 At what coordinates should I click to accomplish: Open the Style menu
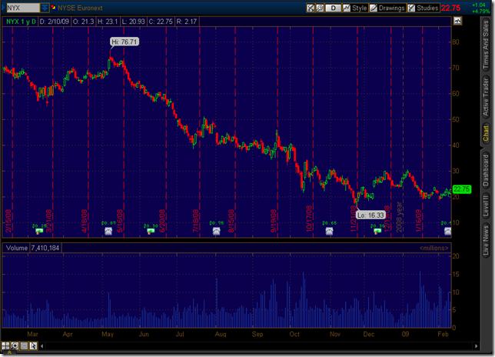point(355,8)
